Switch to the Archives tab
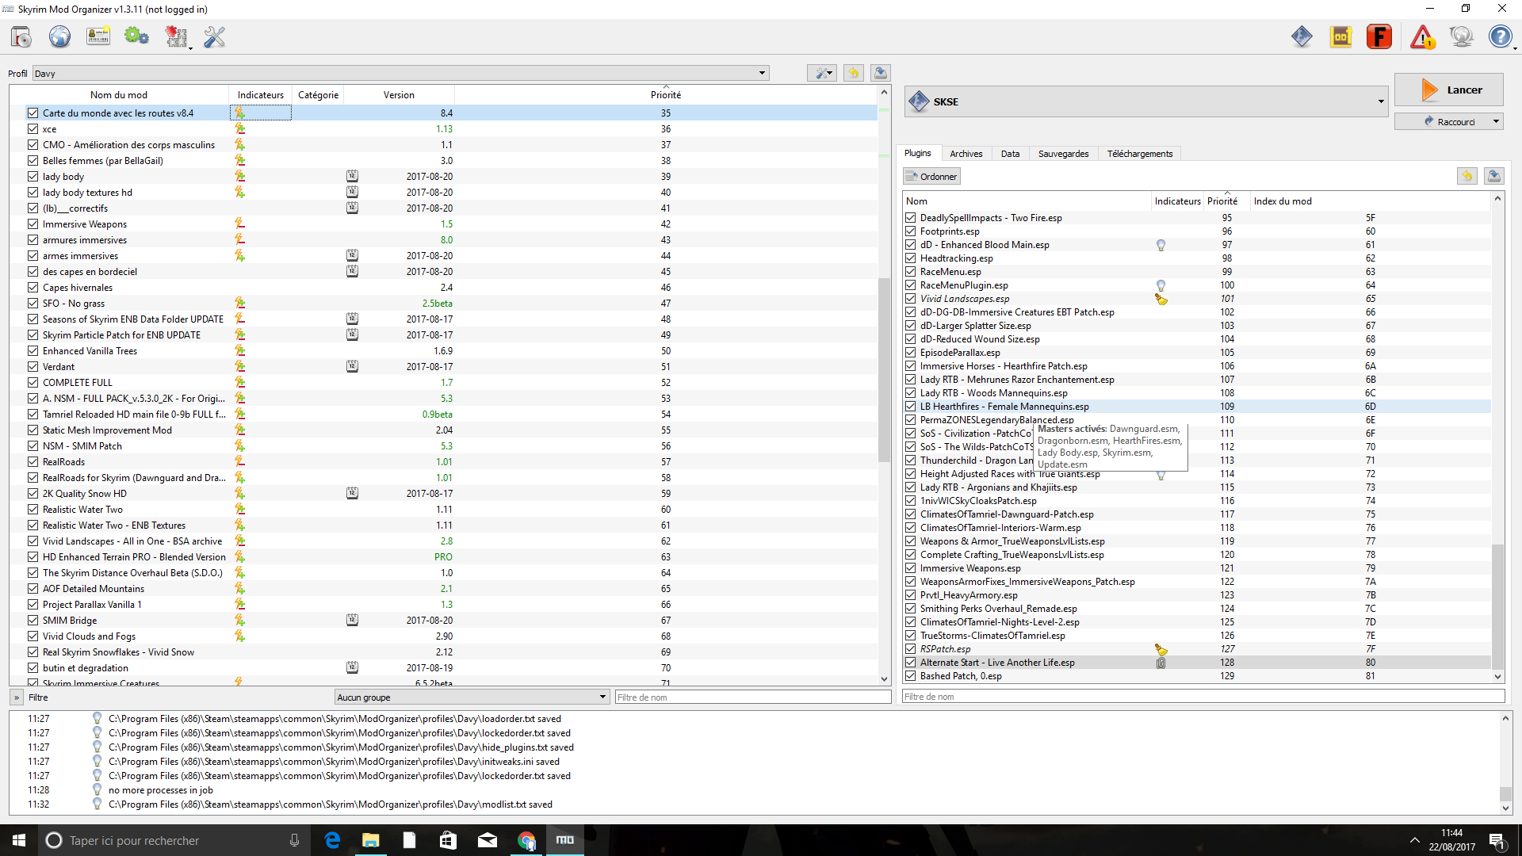 click(966, 154)
